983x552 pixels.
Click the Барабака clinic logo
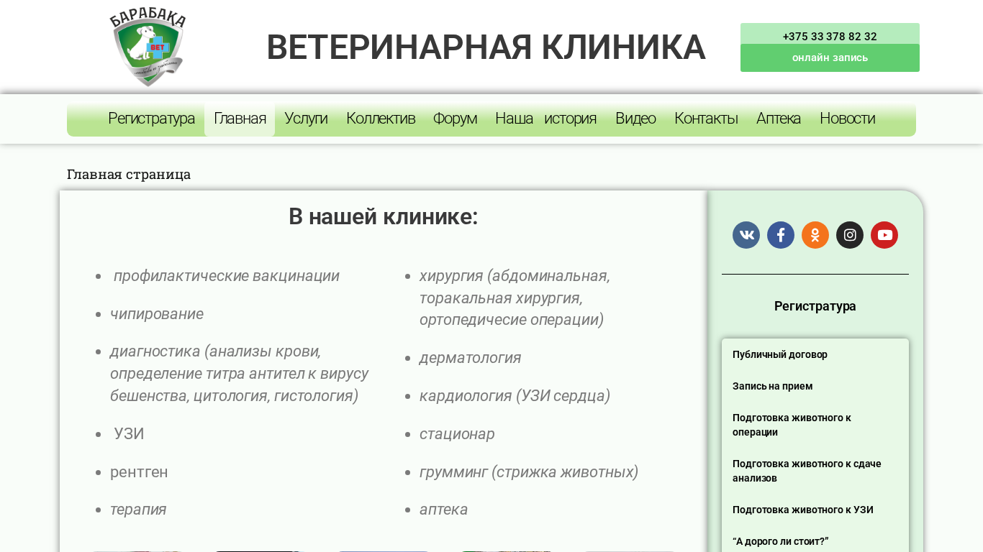(x=148, y=47)
